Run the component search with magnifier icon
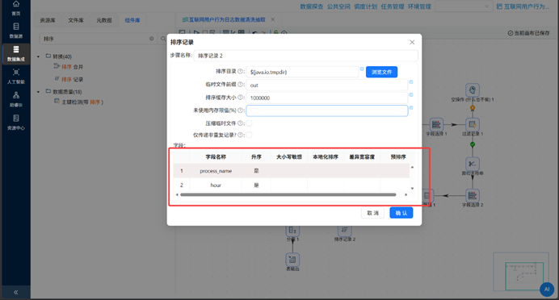Screen dimensions: 559x300 [163, 39]
